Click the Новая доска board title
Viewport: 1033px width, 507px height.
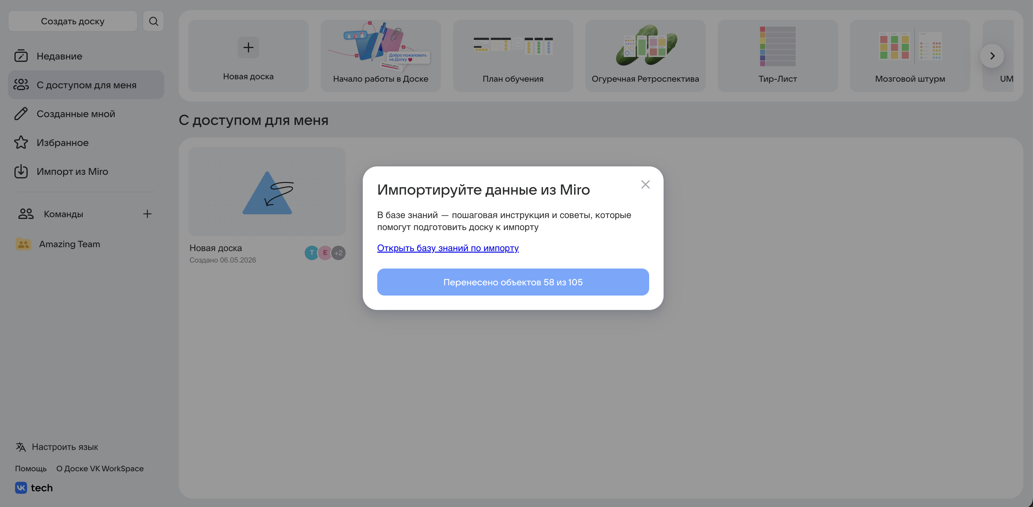(216, 248)
